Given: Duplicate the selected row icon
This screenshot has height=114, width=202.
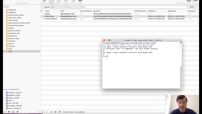Looking at the screenshot, I should pyautogui.click(x=51, y=112).
